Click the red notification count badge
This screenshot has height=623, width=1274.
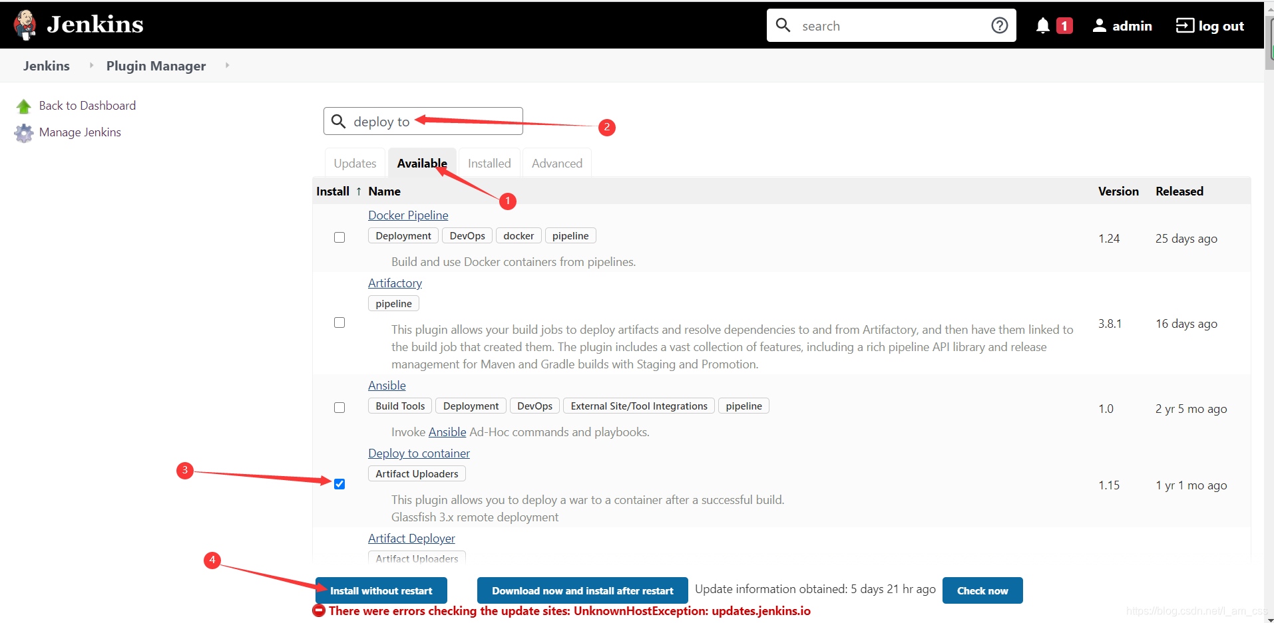[x=1064, y=26]
